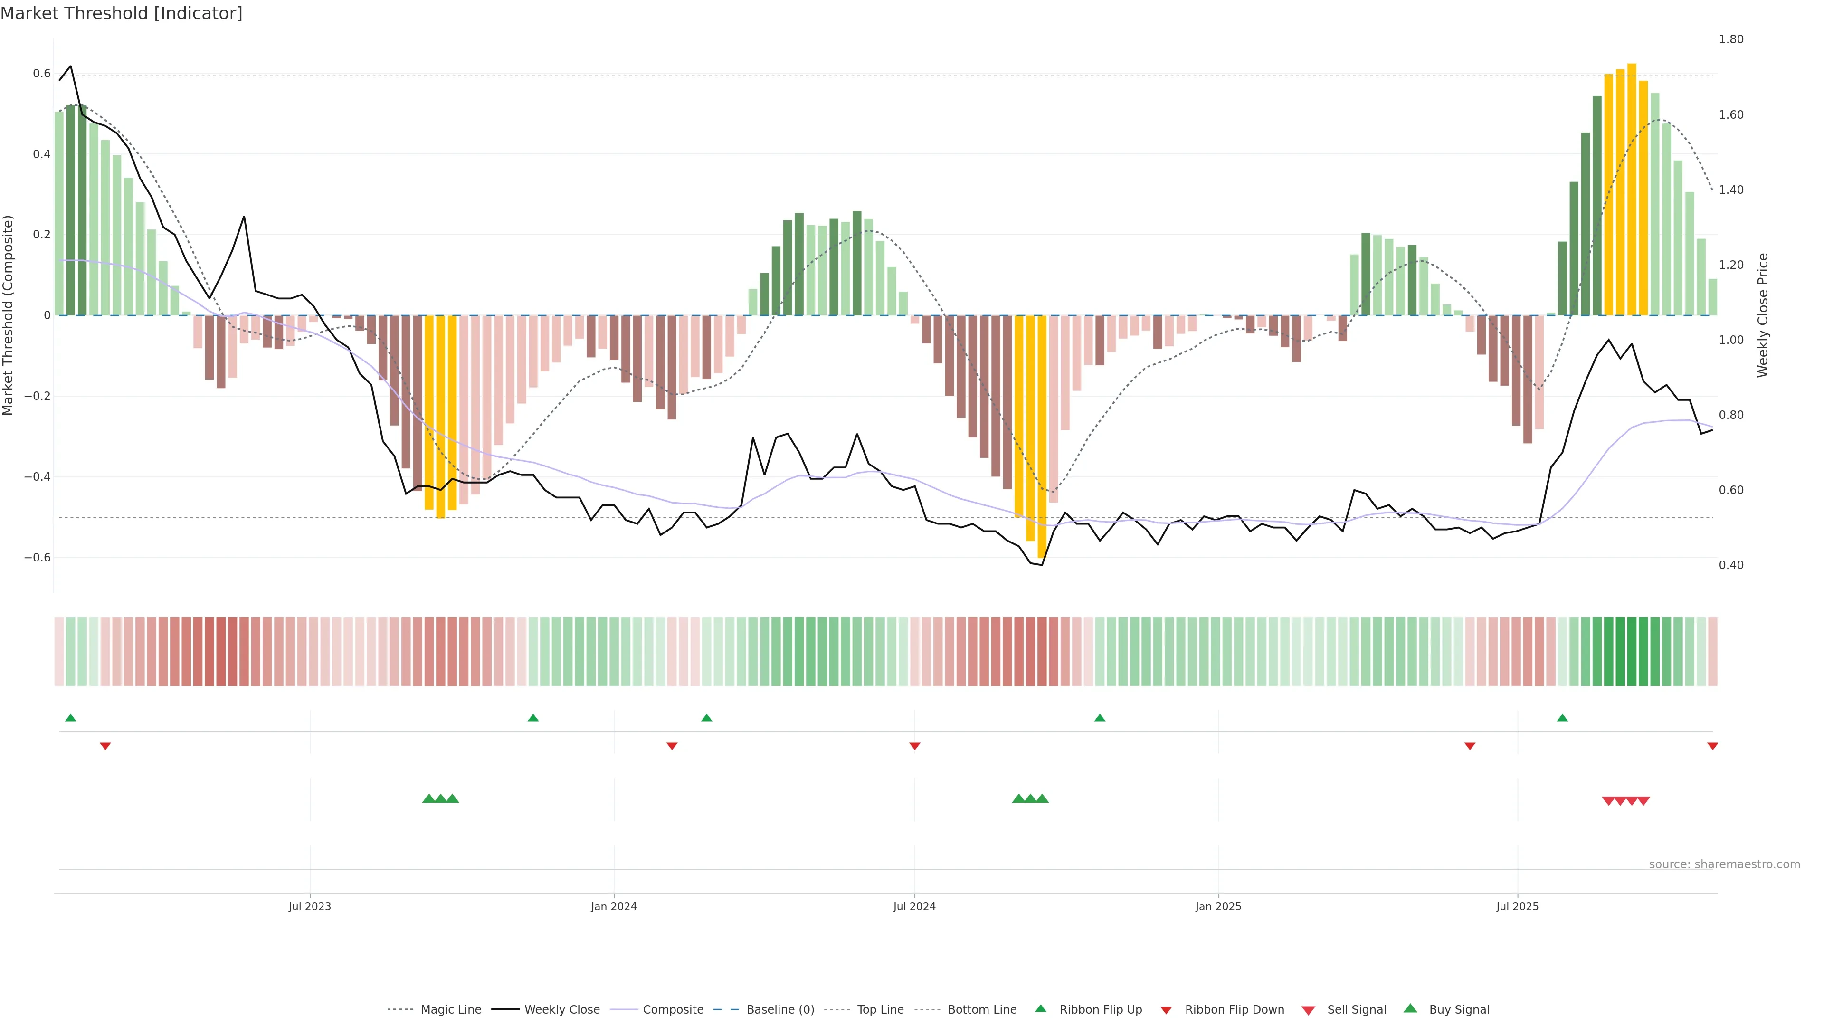Click the Sell Signal legend triangle icon

pyautogui.click(x=1309, y=1010)
